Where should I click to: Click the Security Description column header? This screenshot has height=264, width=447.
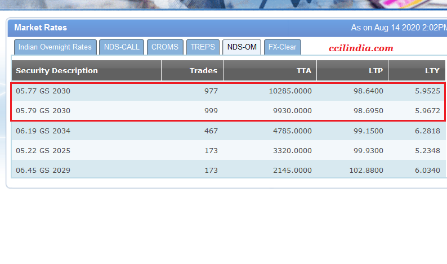(86, 70)
